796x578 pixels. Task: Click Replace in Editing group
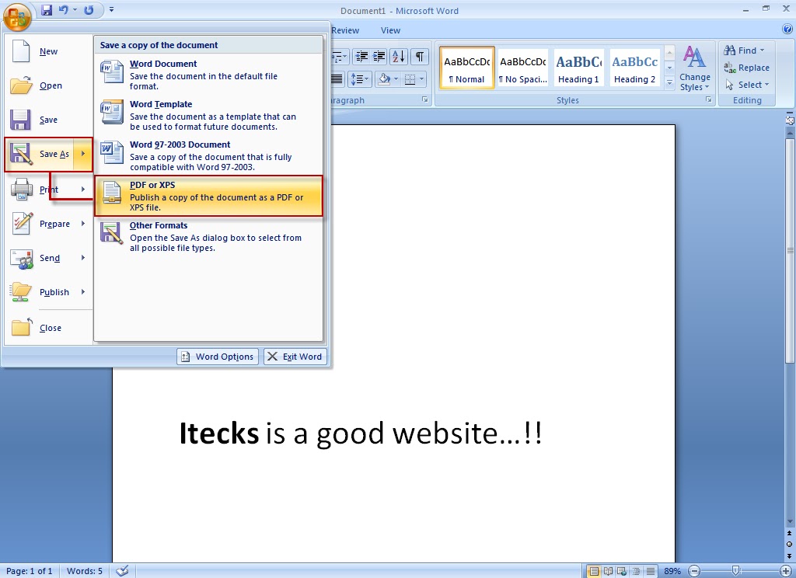click(747, 68)
